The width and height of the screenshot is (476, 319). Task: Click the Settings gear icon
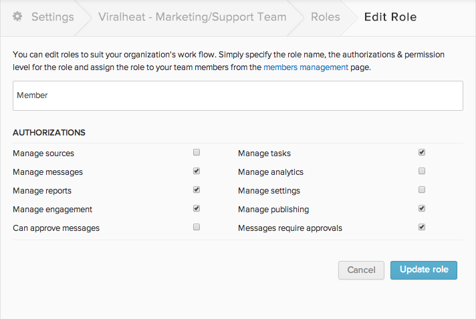coord(18,17)
